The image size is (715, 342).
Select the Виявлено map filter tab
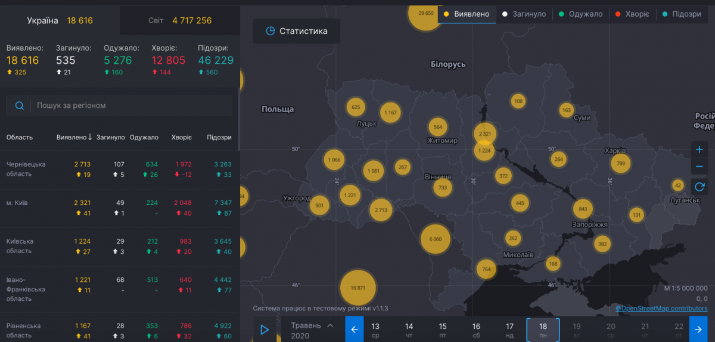(x=467, y=14)
